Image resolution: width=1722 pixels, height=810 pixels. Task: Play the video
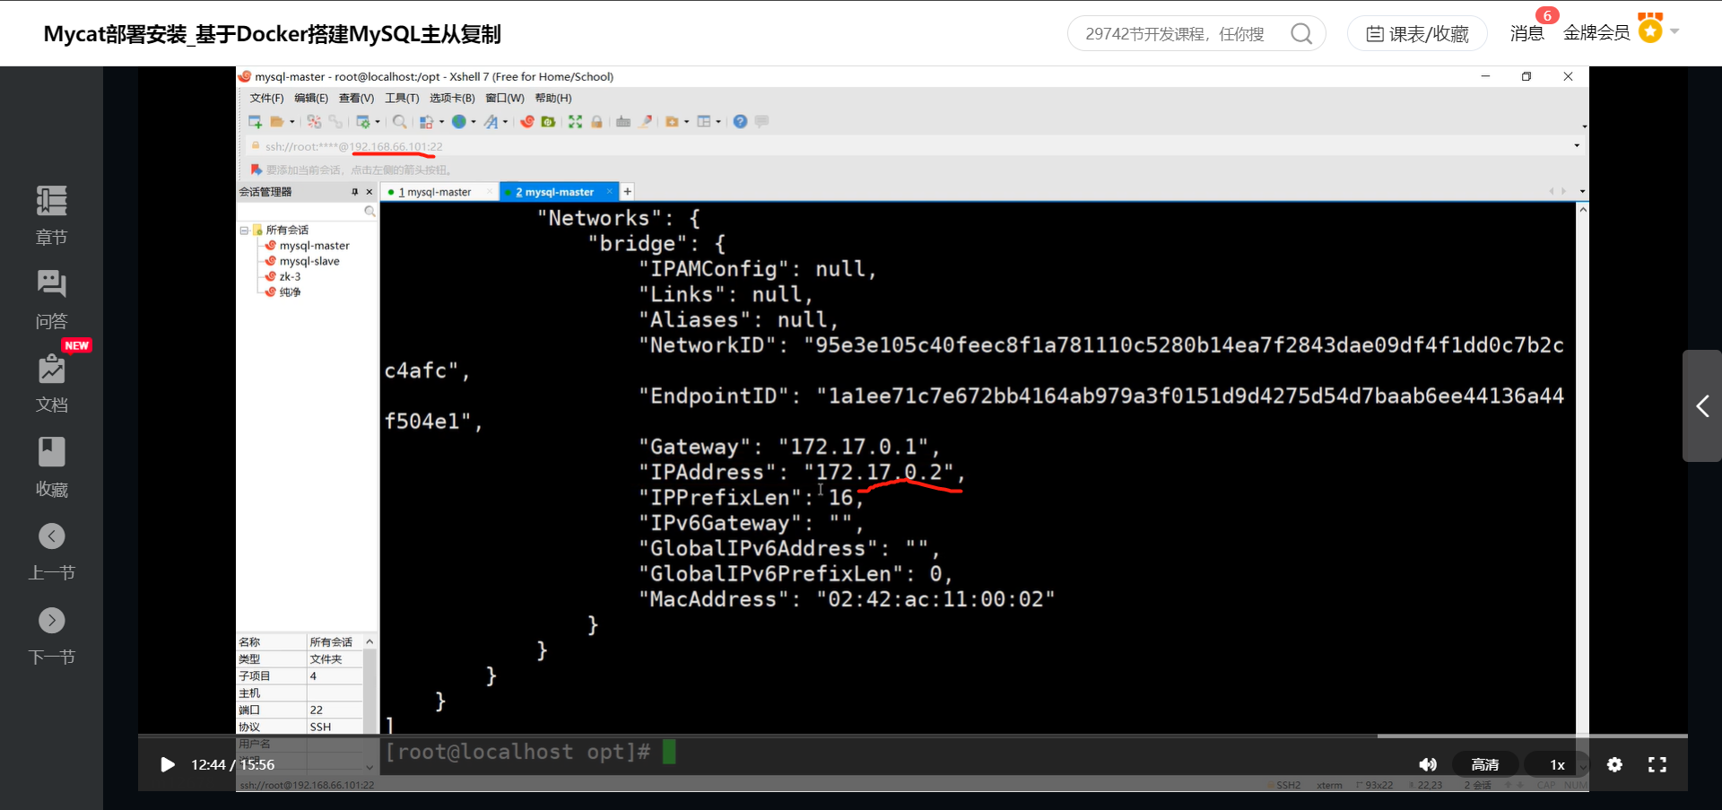tap(167, 764)
